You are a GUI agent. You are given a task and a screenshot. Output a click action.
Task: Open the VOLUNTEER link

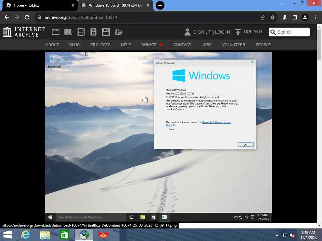point(234,45)
